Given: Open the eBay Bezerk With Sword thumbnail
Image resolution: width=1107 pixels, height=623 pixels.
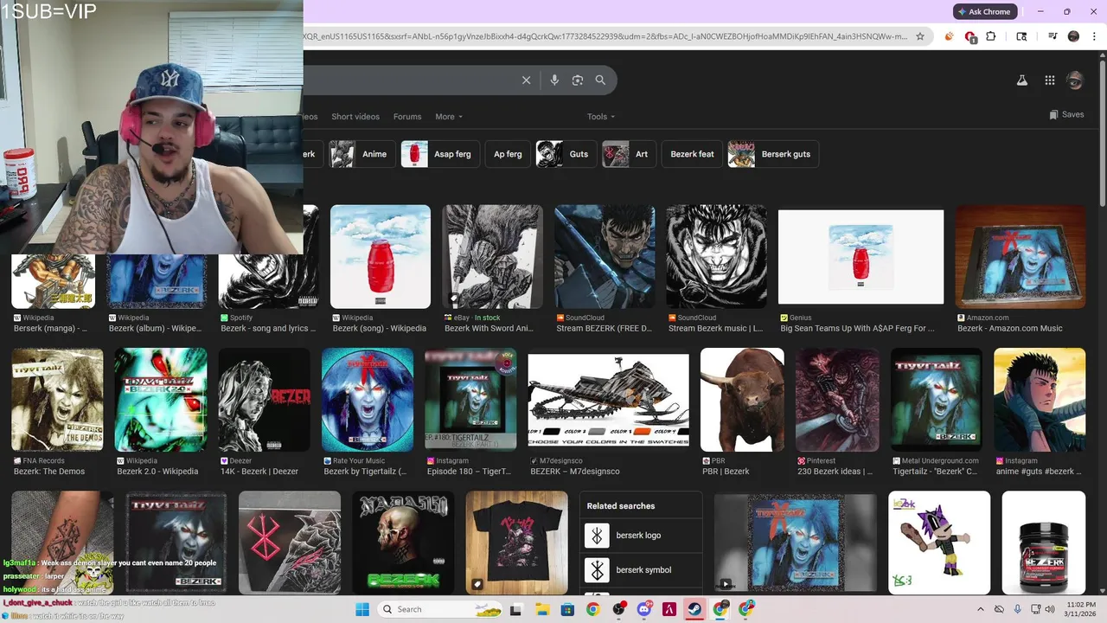Looking at the screenshot, I should tap(493, 256).
